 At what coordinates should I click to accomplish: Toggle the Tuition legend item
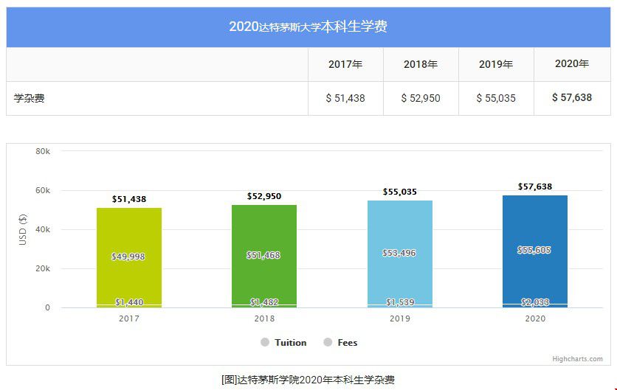point(283,342)
